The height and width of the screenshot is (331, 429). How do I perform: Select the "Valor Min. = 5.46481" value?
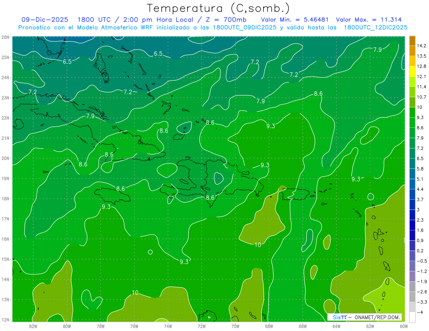coord(295,20)
